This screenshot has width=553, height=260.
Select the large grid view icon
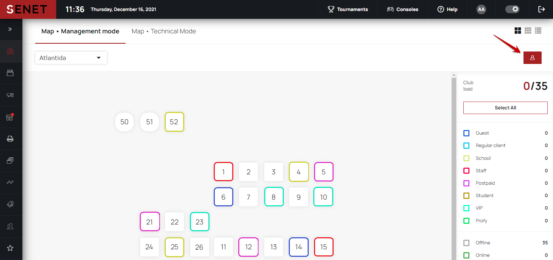(518, 31)
